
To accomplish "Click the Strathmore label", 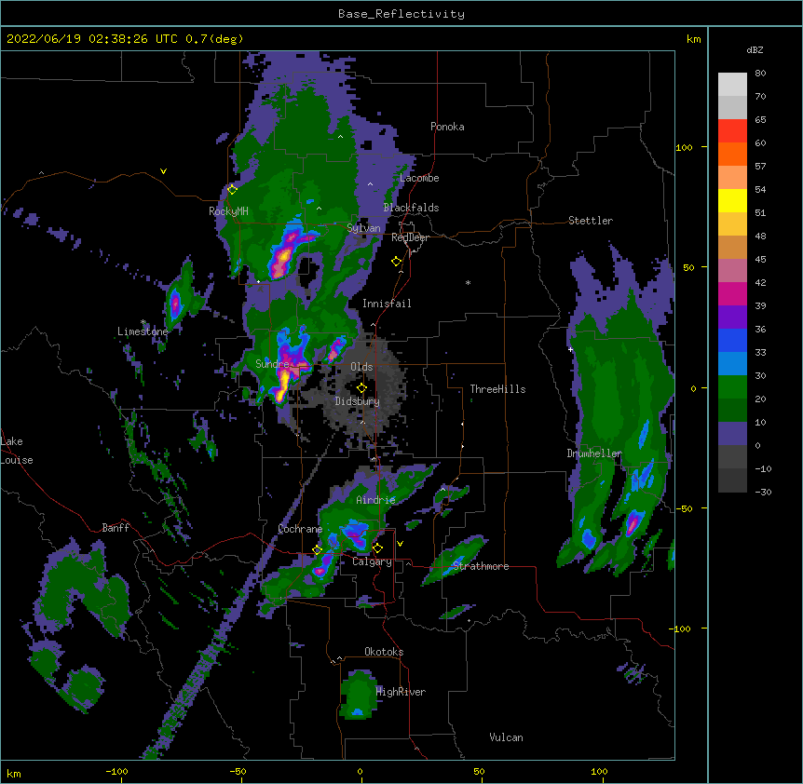I will pos(481,566).
